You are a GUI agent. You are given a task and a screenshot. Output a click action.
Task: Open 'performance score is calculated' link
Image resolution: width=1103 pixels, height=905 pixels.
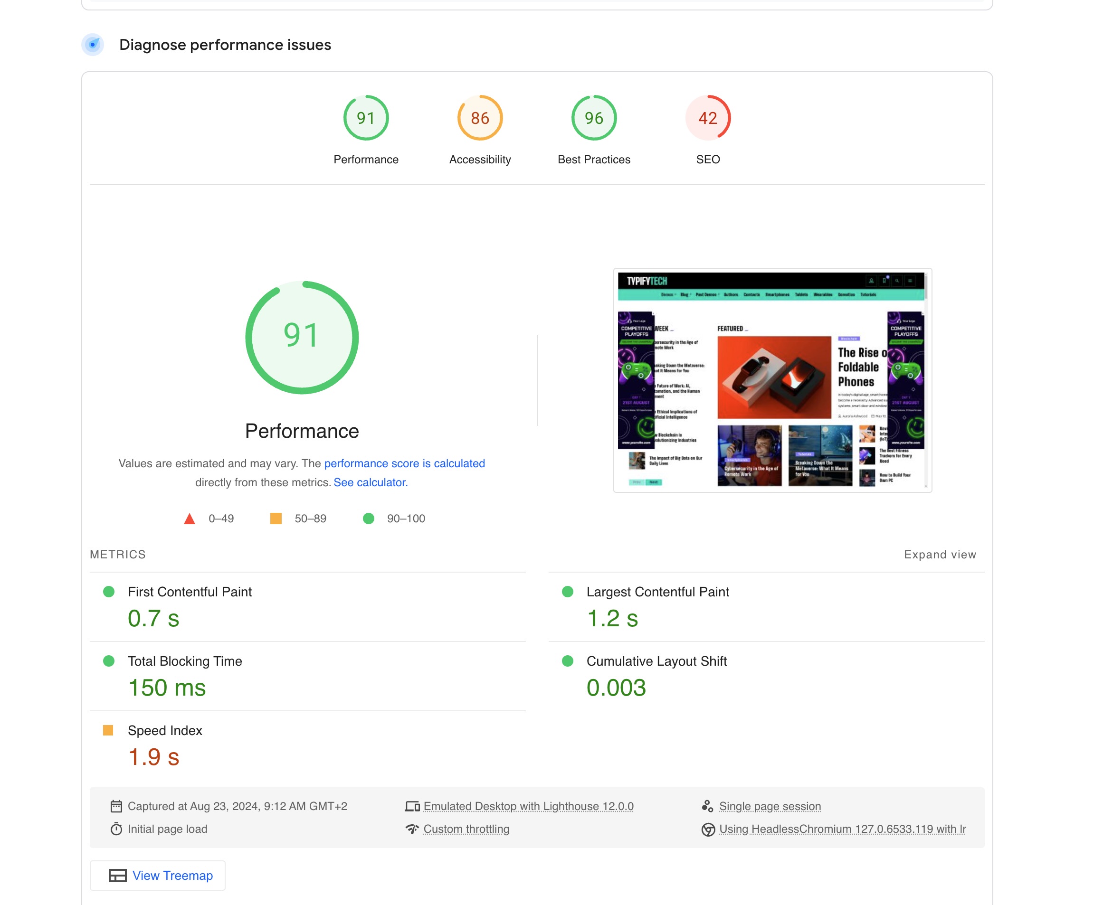[x=404, y=463]
